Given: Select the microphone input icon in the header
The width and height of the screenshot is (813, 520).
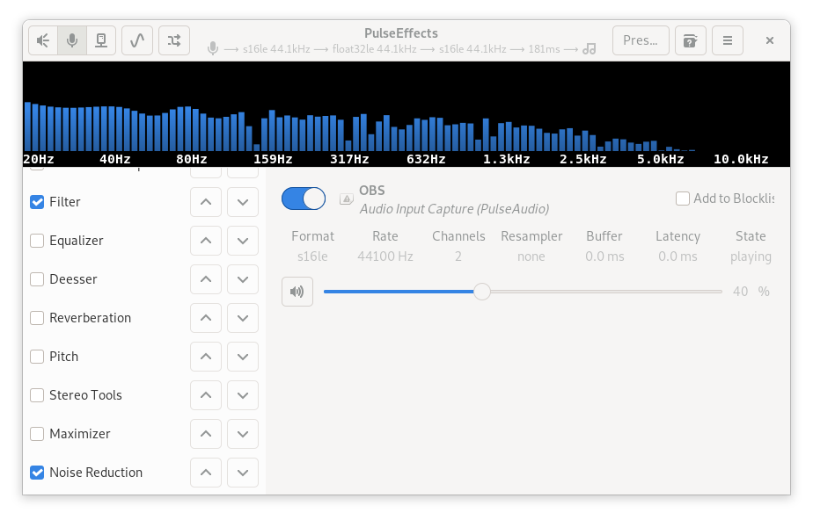Looking at the screenshot, I should [x=72, y=40].
